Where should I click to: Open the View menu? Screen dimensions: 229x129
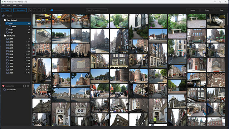[x=14, y=5]
